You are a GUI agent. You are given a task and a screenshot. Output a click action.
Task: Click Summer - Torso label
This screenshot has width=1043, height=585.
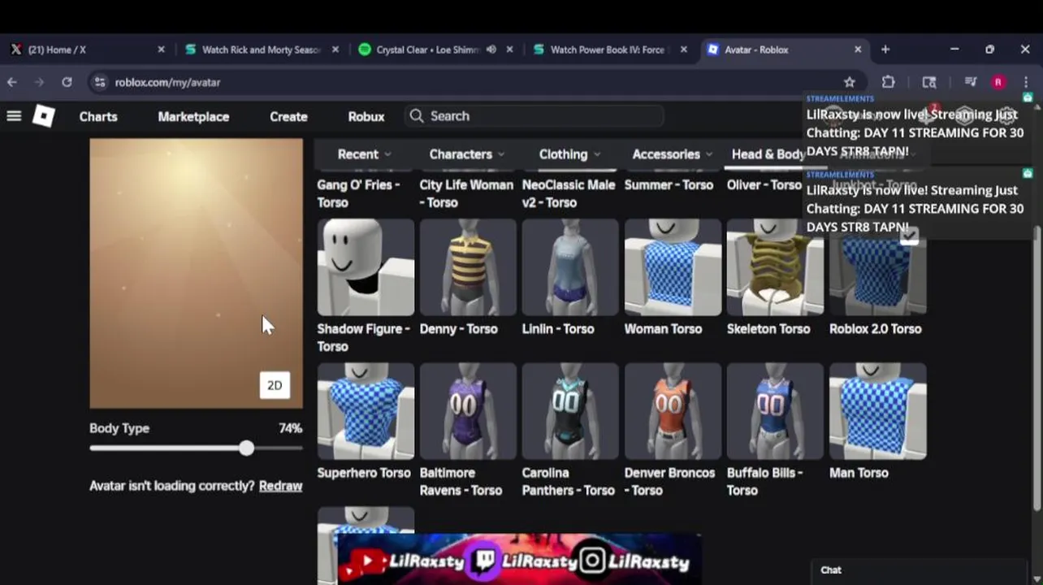[x=669, y=185]
